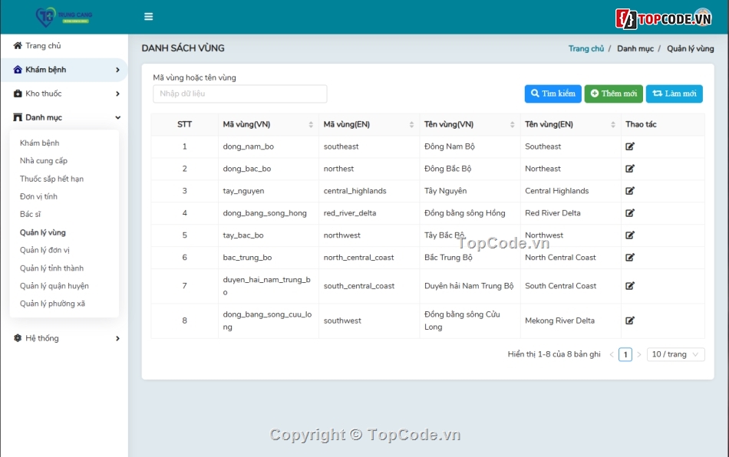Image resolution: width=729 pixels, height=457 pixels.
Task: Open Nhà cung cấp menu item
Action: click(44, 161)
